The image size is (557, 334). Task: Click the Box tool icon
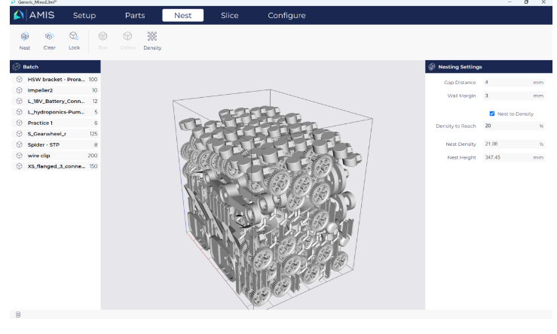pos(103,38)
